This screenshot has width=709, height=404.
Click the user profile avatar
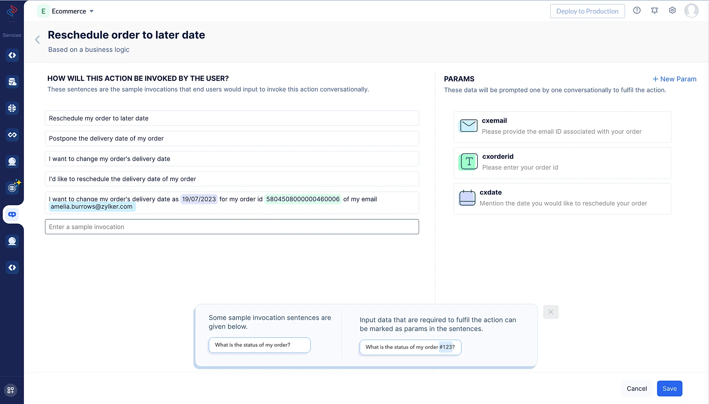click(x=691, y=11)
